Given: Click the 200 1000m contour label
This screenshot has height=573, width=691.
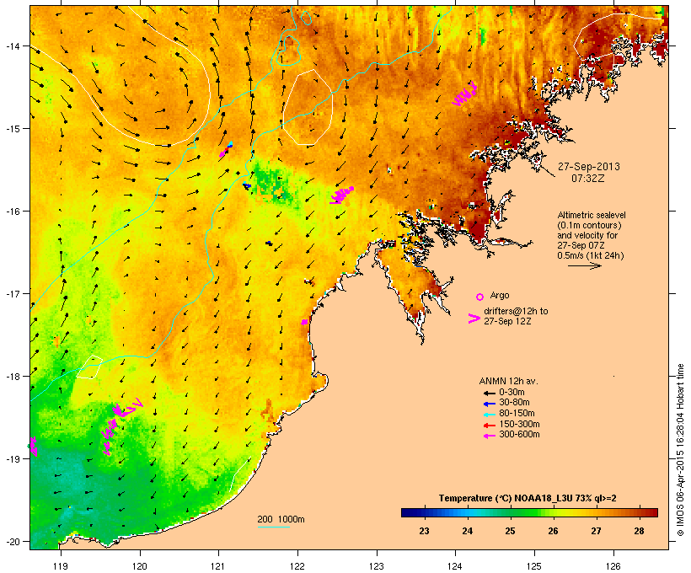Looking at the screenshot, I should tap(281, 519).
